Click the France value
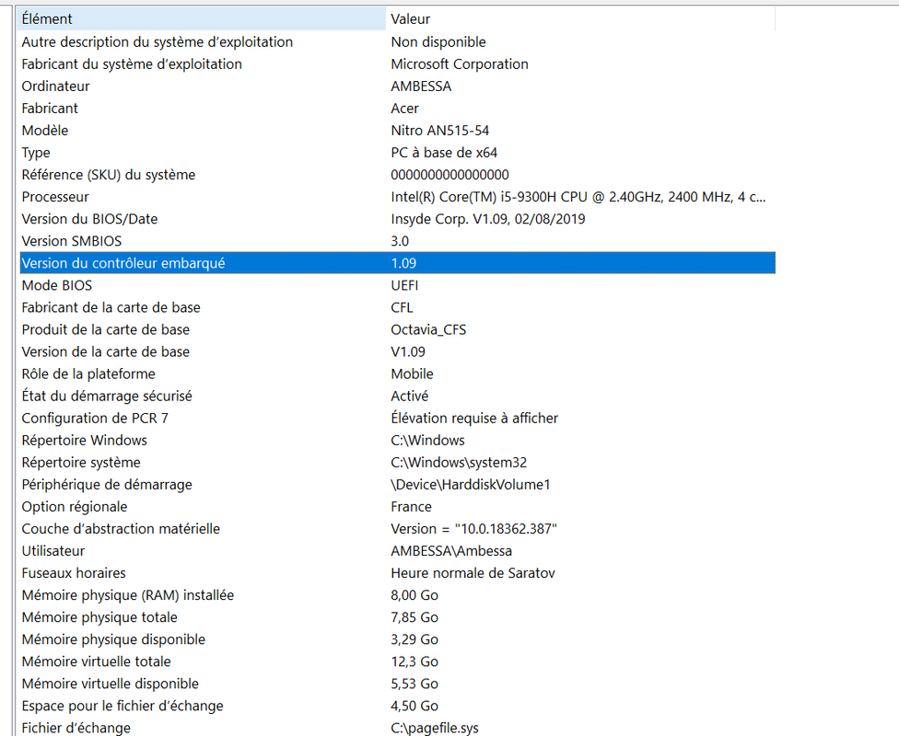 (x=411, y=507)
